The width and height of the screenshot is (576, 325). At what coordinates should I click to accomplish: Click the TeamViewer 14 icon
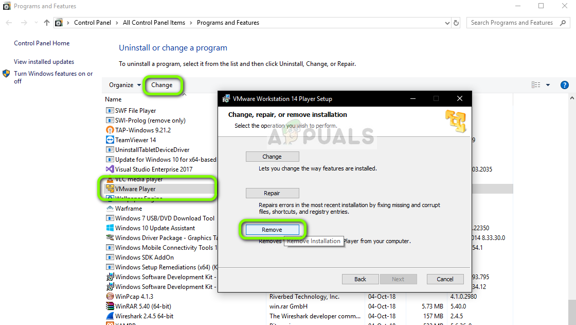tap(110, 140)
